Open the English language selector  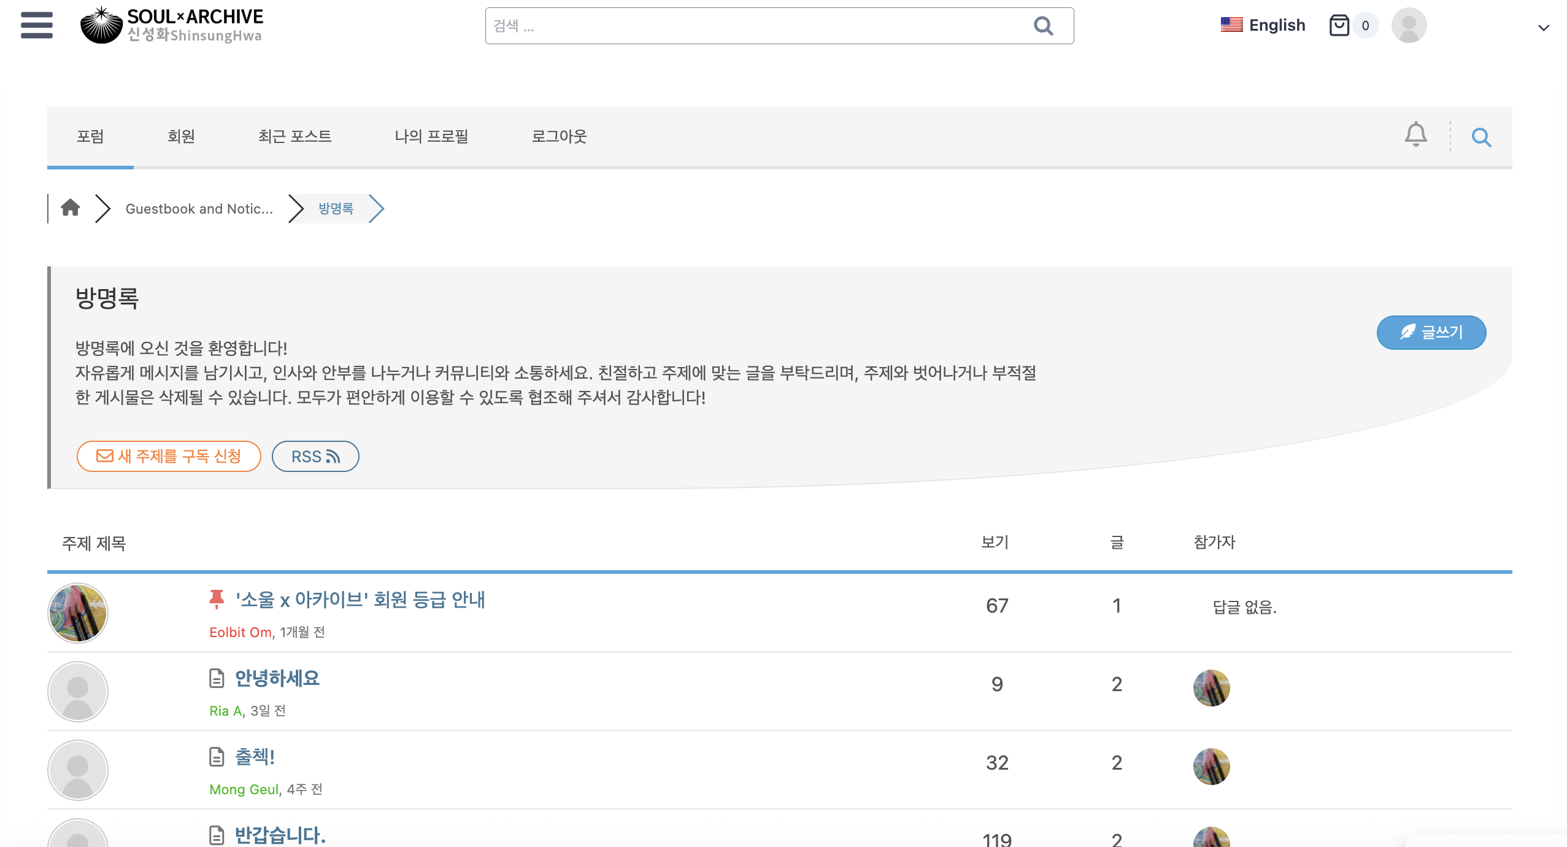point(1263,25)
